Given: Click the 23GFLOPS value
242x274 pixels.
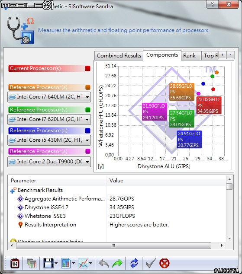Looking at the screenshot, I should click(x=122, y=216).
